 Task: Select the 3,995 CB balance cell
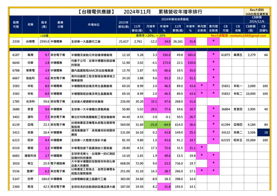pyautogui.click(x=251, y=109)
